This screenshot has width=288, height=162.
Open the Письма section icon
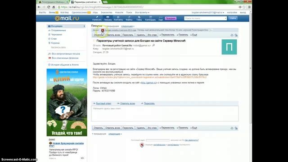pos(108,18)
